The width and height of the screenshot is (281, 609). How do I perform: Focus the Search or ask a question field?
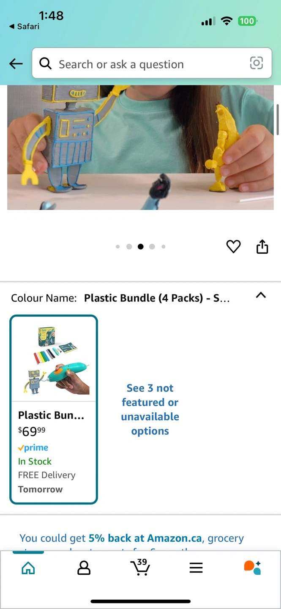(x=152, y=63)
